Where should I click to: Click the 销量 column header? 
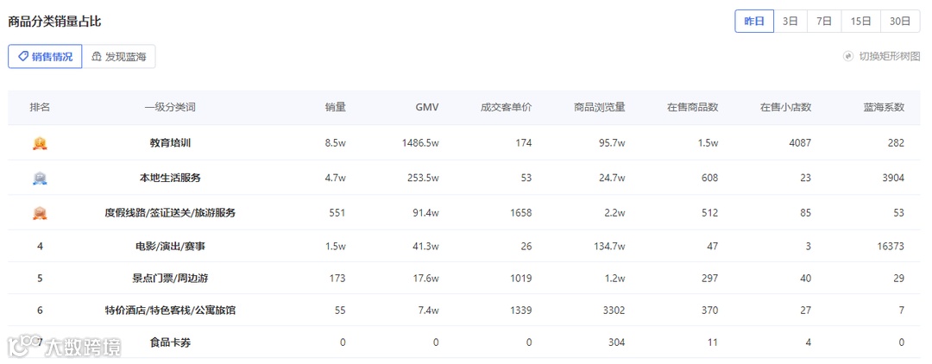pos(335,108)
